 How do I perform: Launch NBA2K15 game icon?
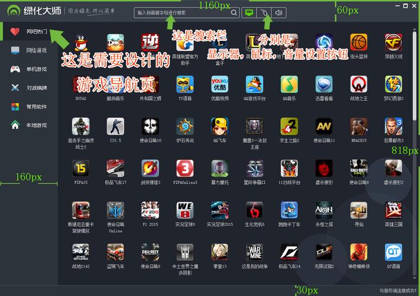click(358, 126)
